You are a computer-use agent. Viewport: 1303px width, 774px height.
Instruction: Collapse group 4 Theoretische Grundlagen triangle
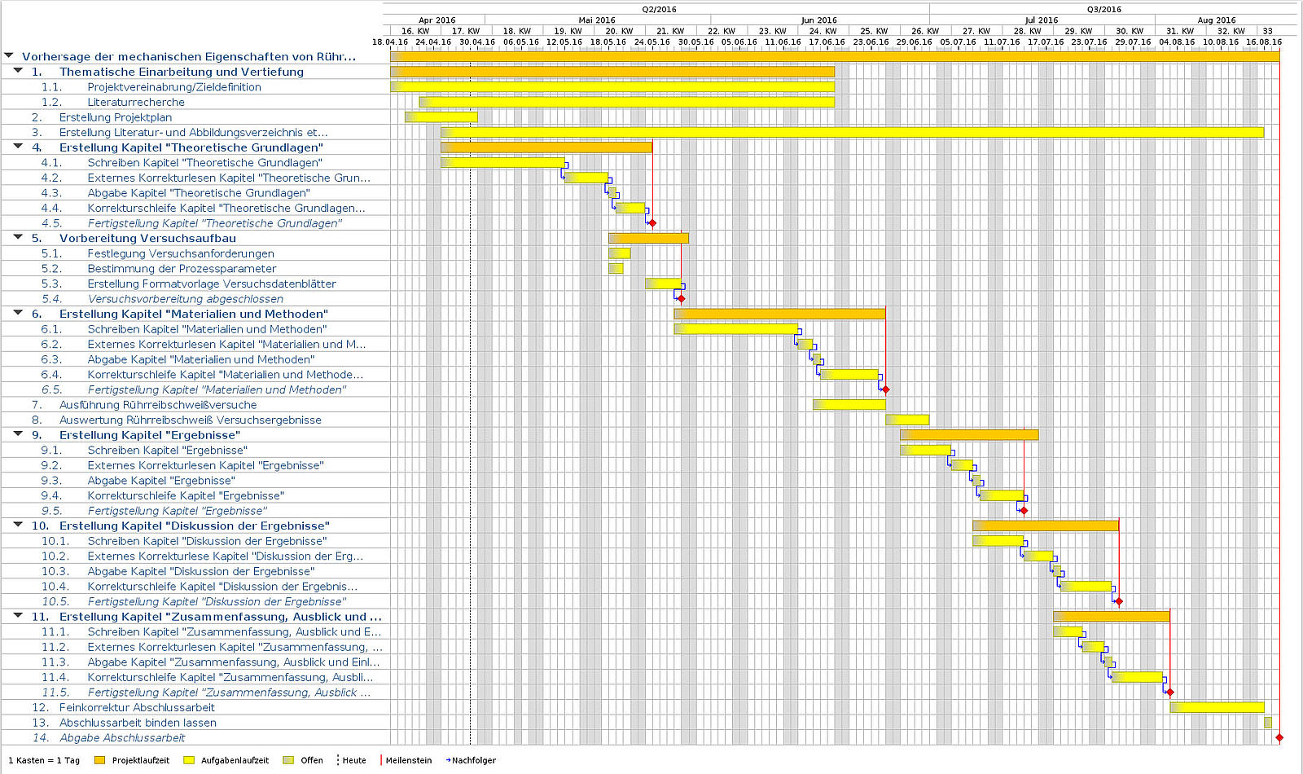tap(18, 147)
